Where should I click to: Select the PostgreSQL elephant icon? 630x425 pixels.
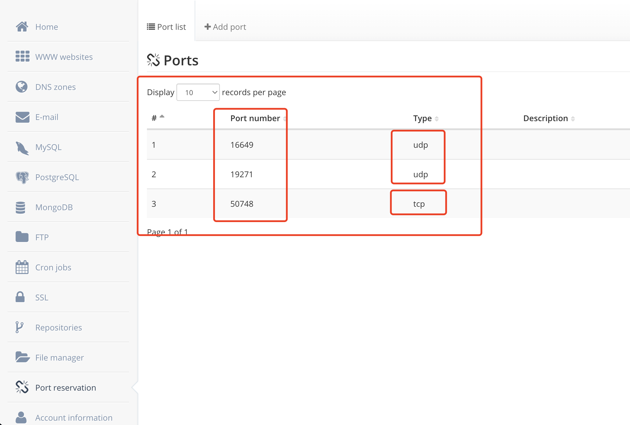[x=22, y=177]
